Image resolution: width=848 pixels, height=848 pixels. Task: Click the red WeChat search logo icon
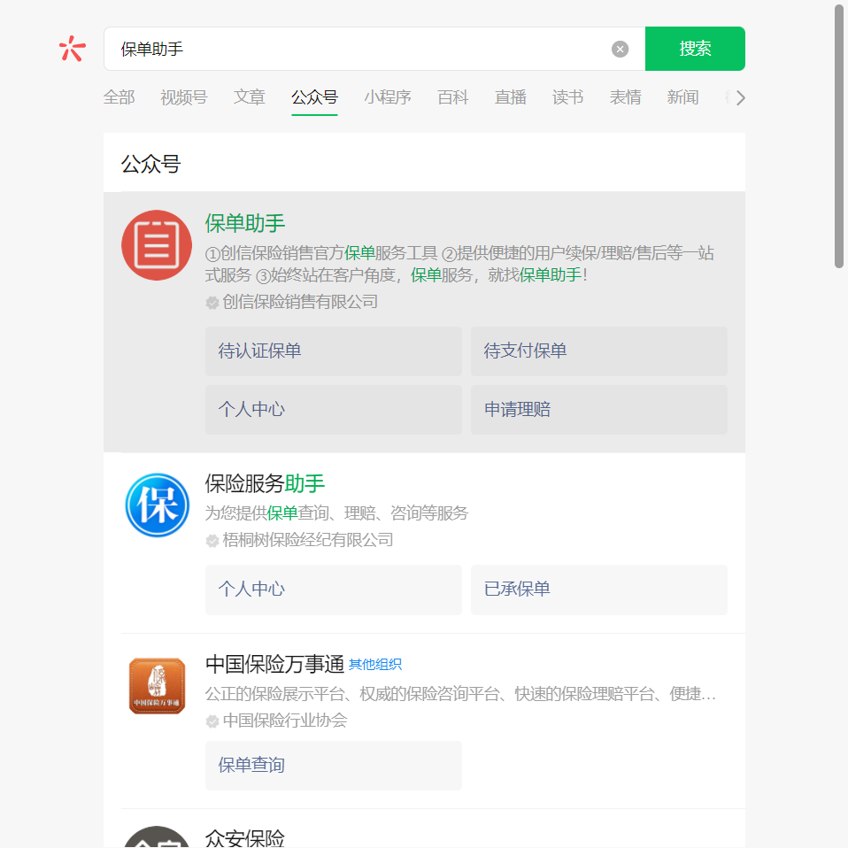[73, 49]
